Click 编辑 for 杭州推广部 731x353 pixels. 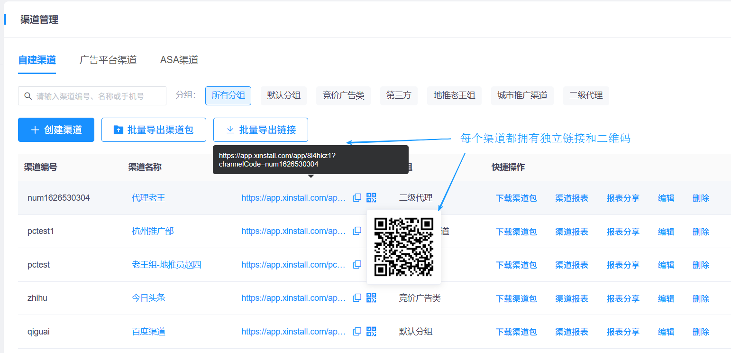(x=666, y=232)
